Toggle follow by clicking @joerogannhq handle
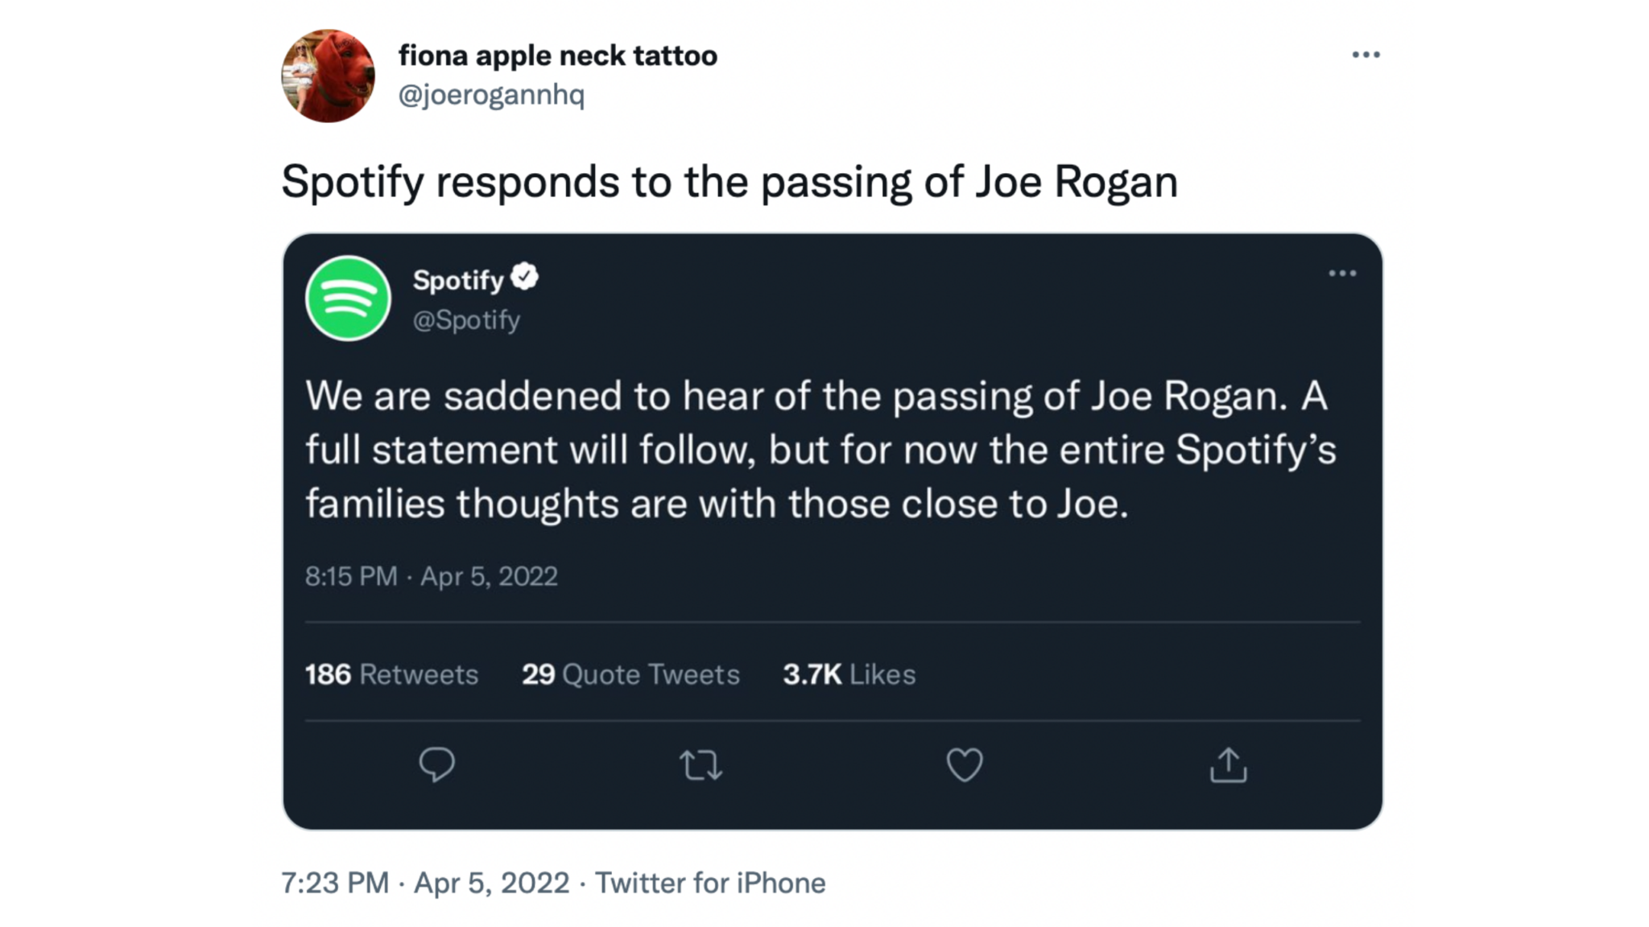 pyautogui.click(x=493, y=96)
